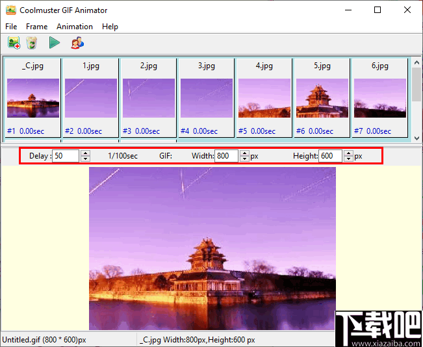Click the '#1 0.00sec' frame label
Image resolution: width=423 pixels, height=347 pixels.
(x=25, y=131)
